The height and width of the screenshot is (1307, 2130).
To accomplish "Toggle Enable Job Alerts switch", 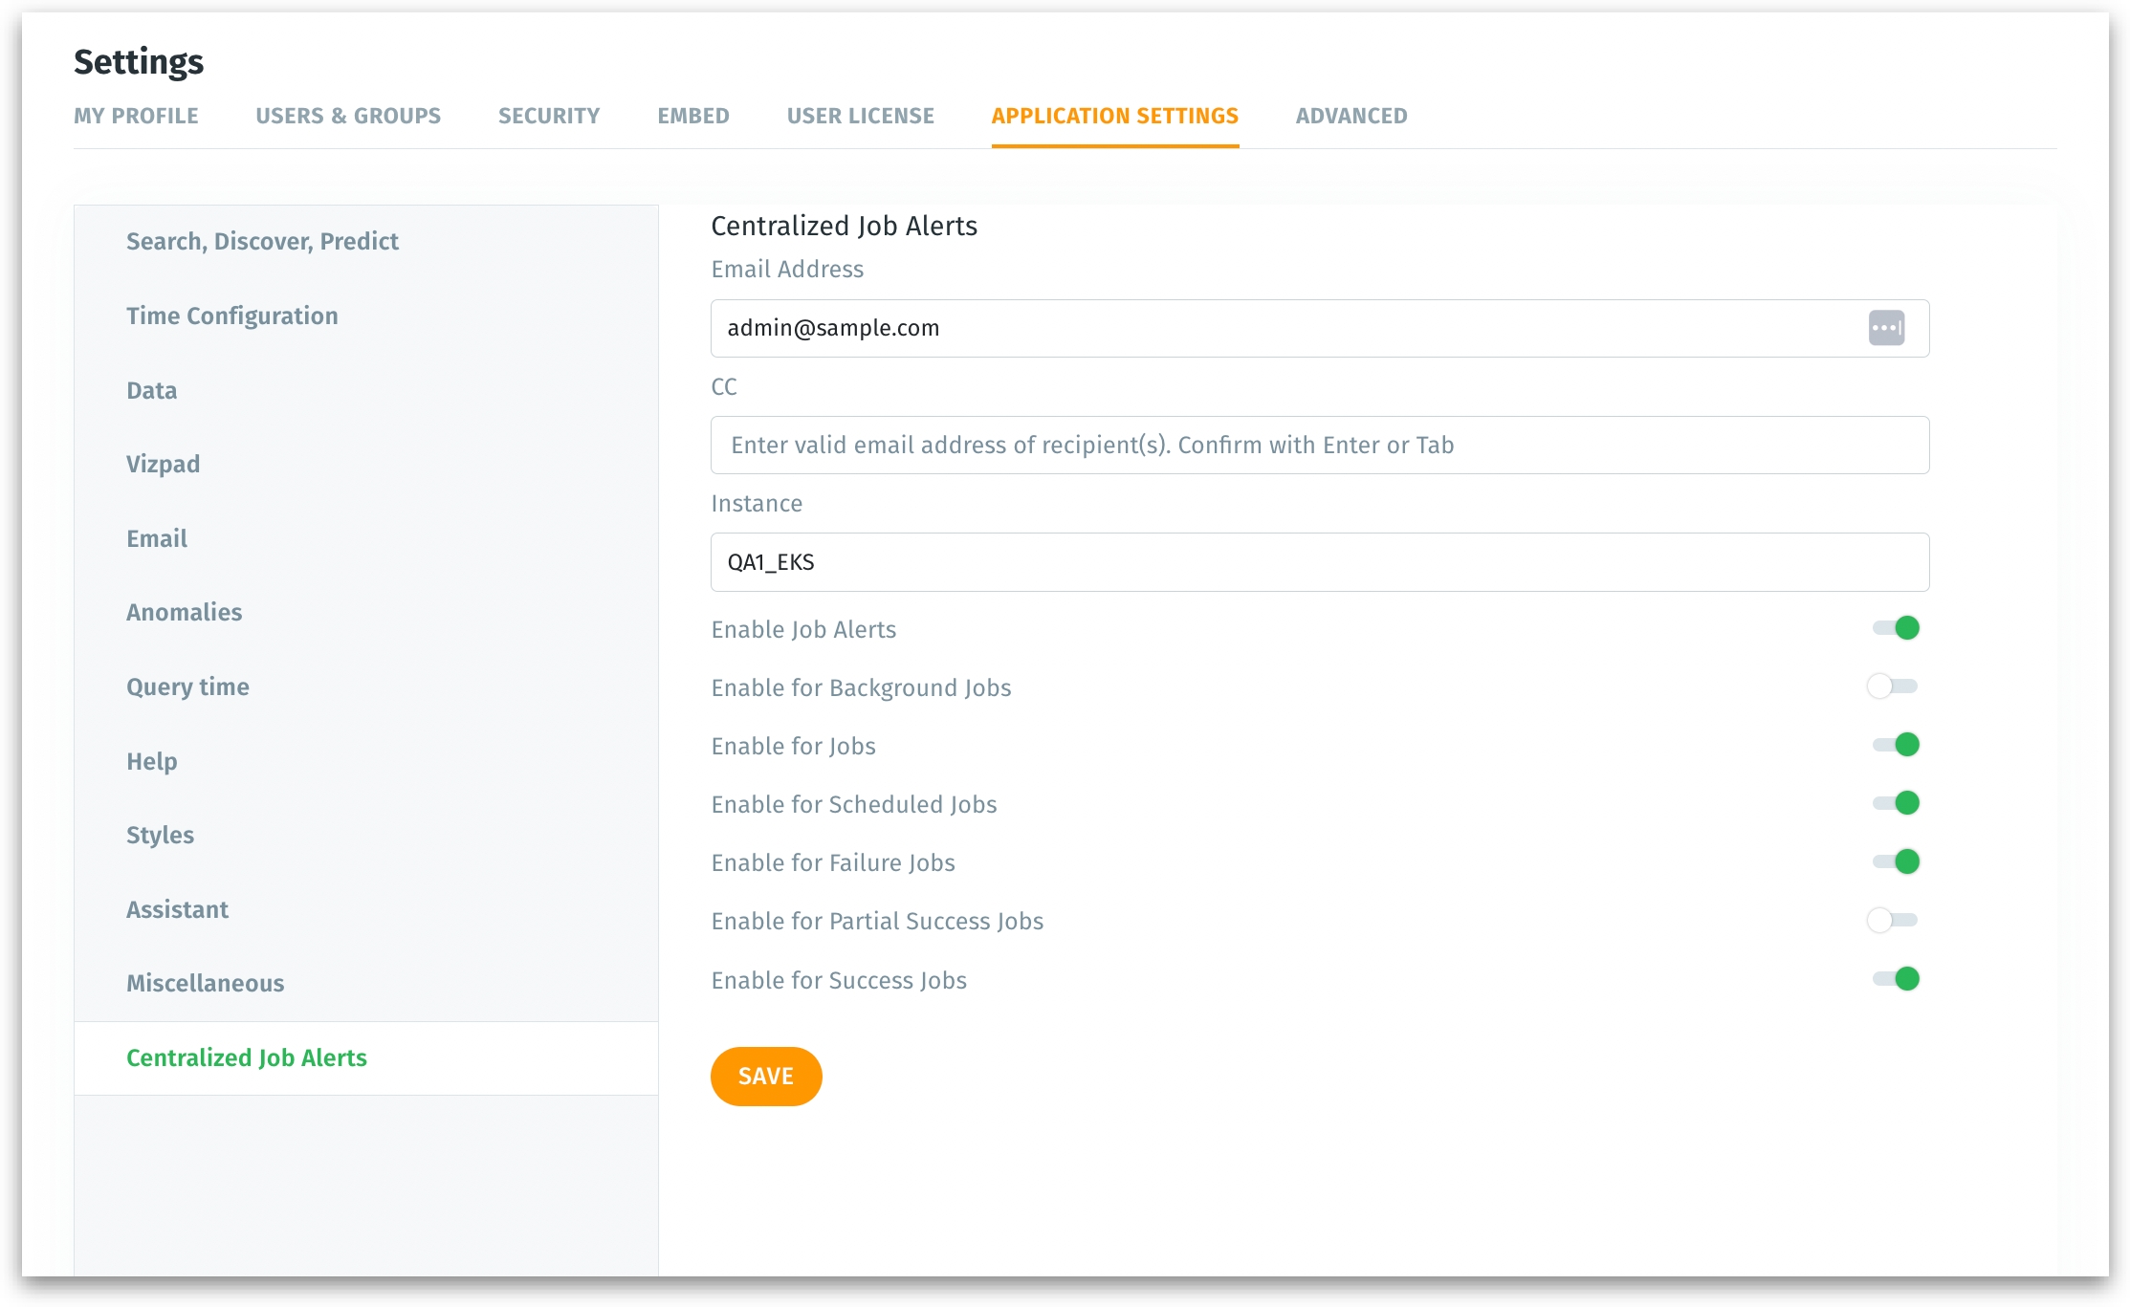I will [x=1896, y=628].
